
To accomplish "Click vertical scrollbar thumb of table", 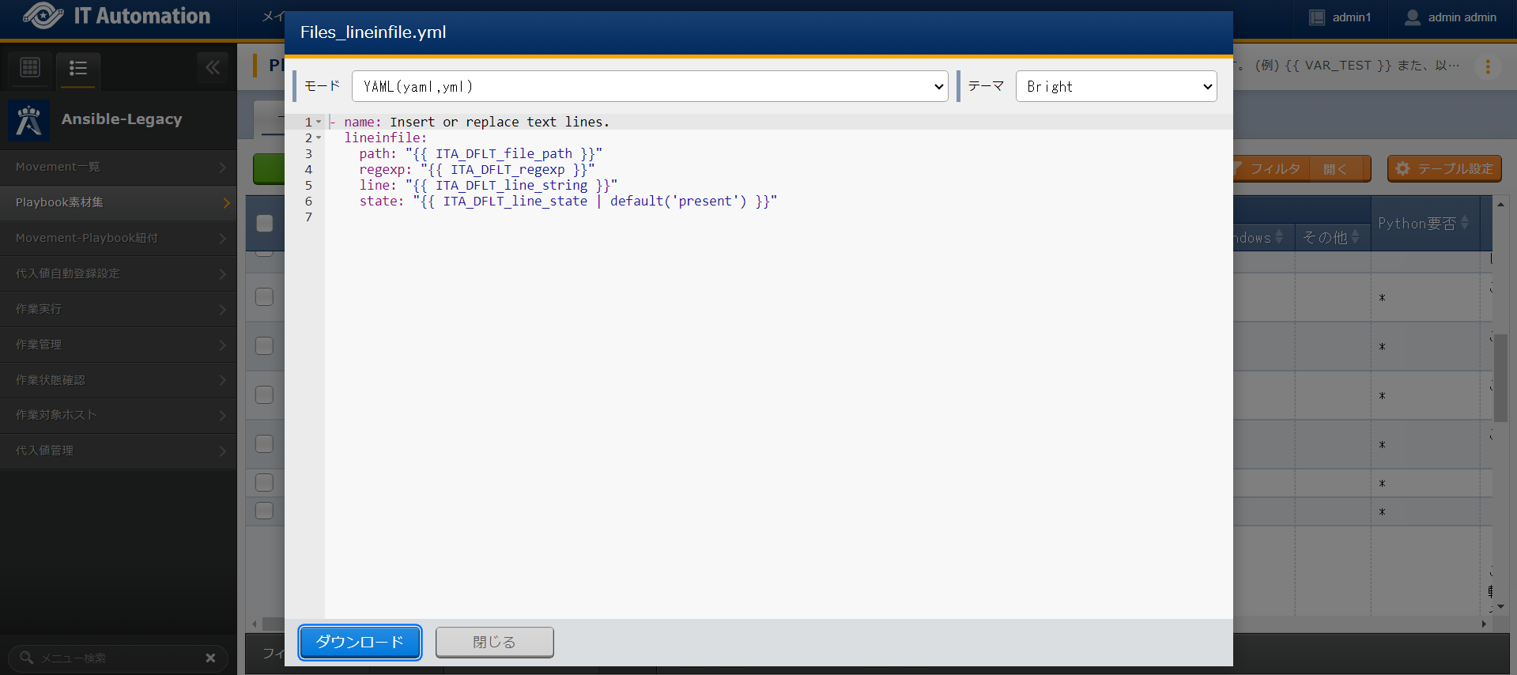I will [1500, 378].
